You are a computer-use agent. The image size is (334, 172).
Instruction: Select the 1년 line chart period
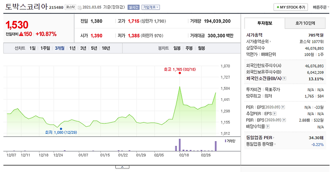(73, 48)
